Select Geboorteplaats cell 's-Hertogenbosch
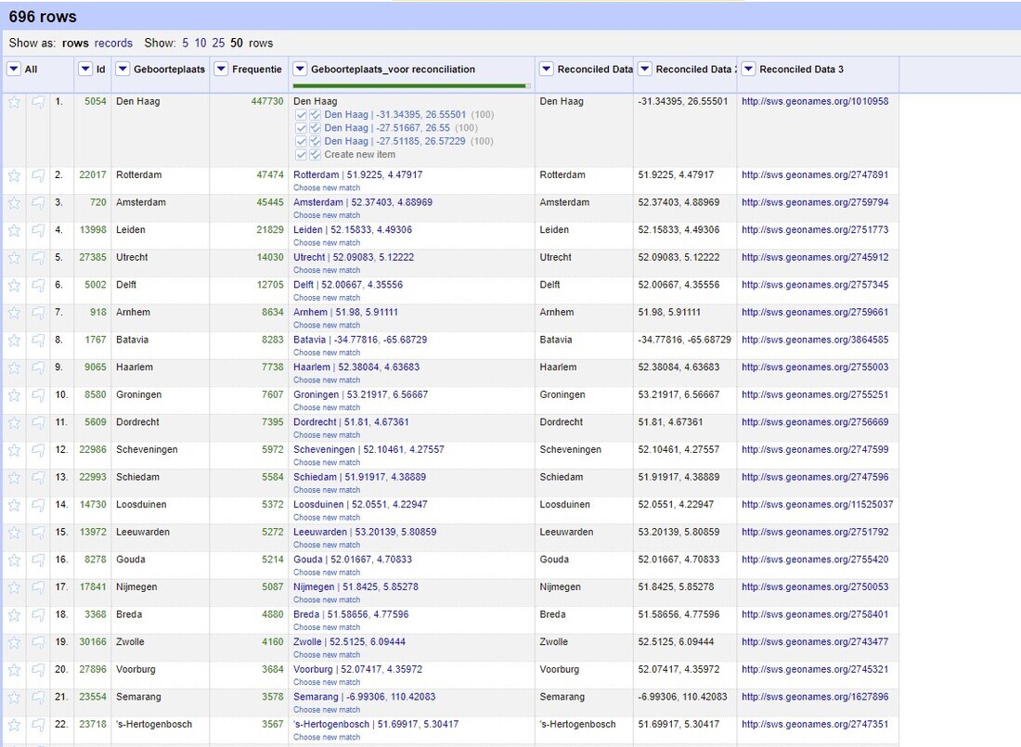This screenshot has height=747, width=1021. coord(154,724)
